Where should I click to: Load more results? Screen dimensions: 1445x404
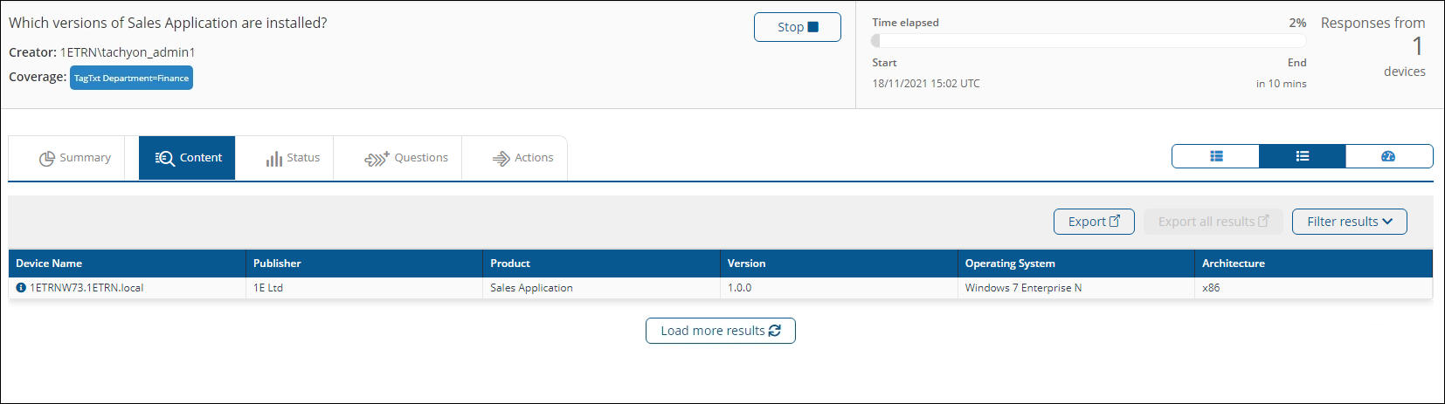720,331
